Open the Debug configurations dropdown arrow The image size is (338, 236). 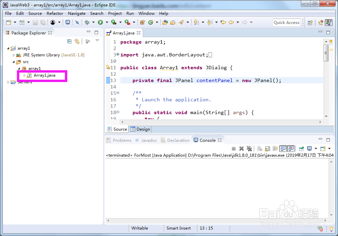click(93, 22)
